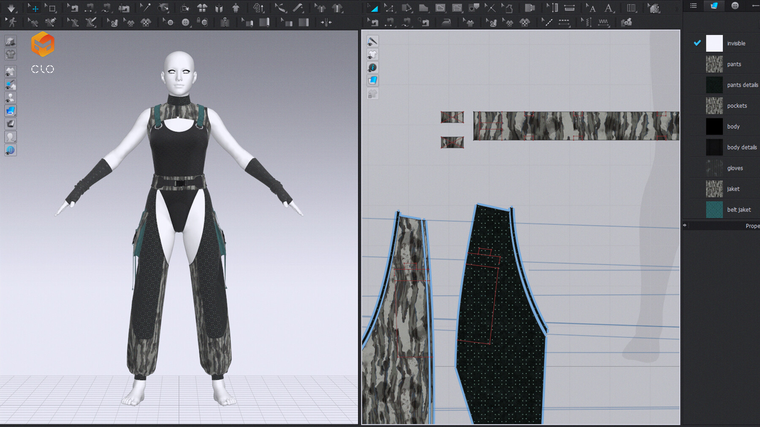Select Transform Pattern tool in 2D toolbar
The height and width of the screenshot is (427, 760).
[372, 8]
